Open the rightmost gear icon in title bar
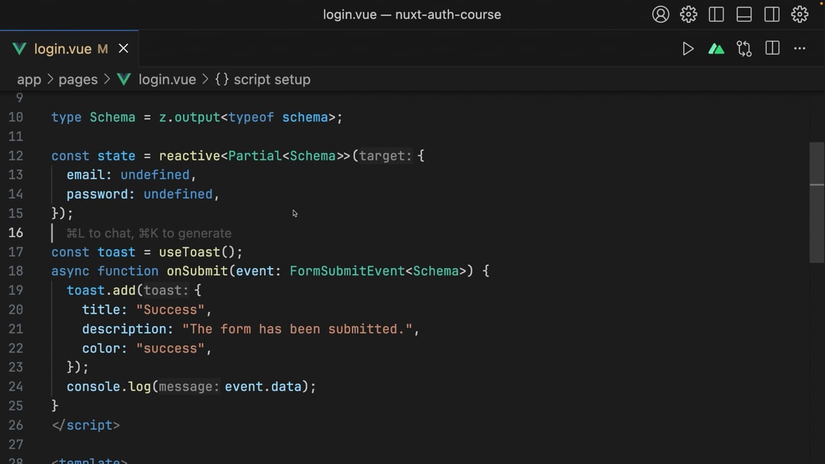 800,14
